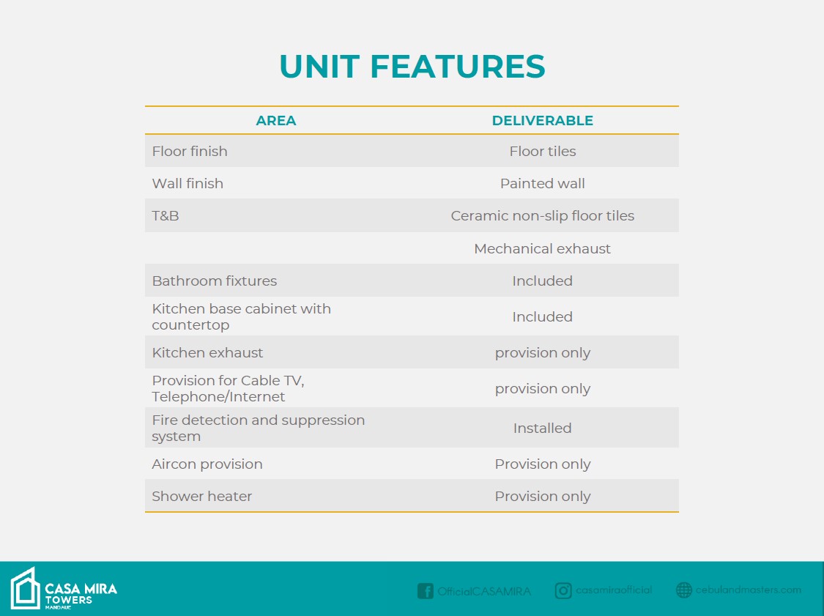Select the Ceramic non-slip floor tiles cell
Image resolution: width=824 pixels, height=616 pixels.
tap(542, 216)
